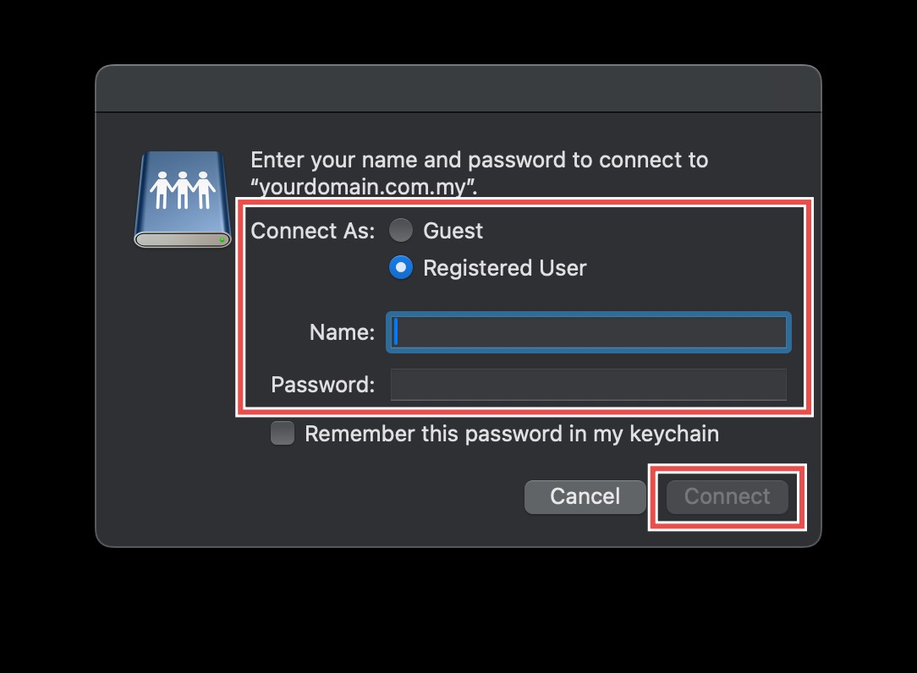
Task: Click the "Name:" field label
Action: point(342,333)
